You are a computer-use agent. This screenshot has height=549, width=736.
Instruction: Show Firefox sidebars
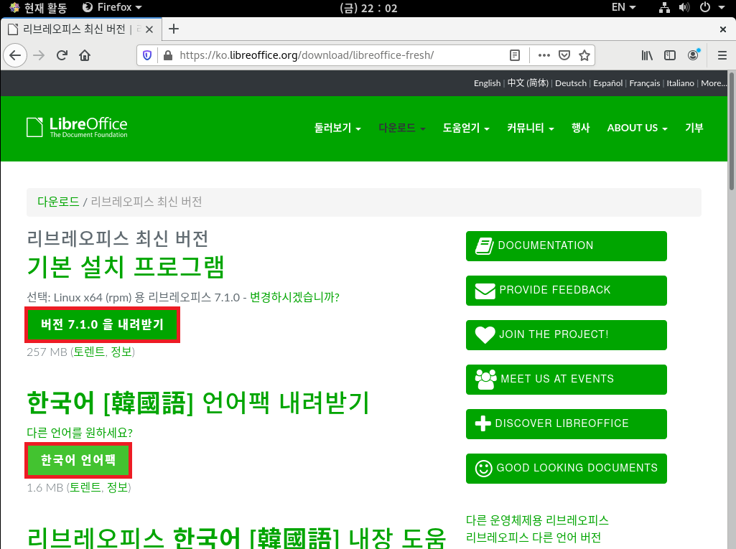click(x=670, y=55)
